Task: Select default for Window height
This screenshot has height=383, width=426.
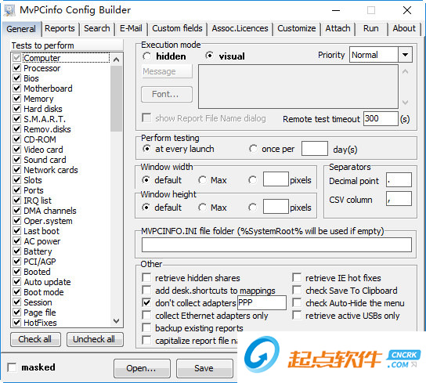Action: tap(146, 208)
